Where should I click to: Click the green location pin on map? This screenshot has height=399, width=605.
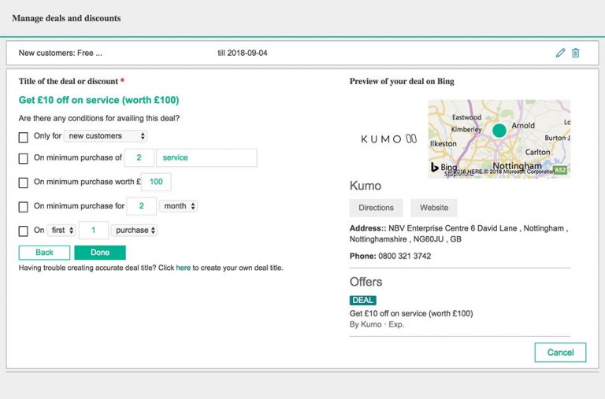click(499, 130)
